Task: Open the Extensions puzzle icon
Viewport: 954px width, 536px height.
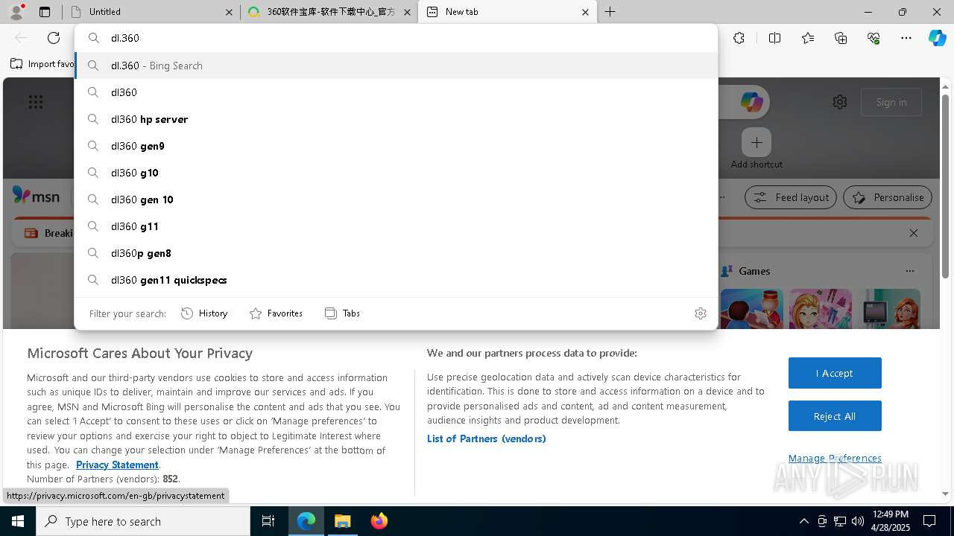Action: coord(739,38)
